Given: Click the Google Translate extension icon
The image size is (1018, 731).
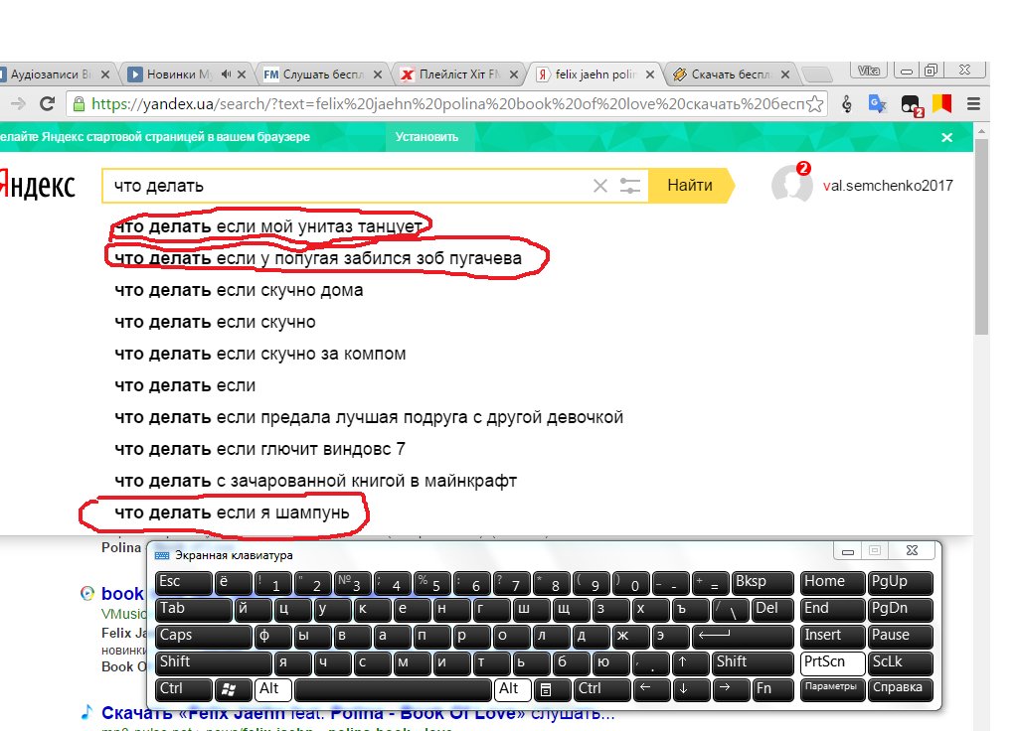Looking at the screenshot, I should point(878,103).
